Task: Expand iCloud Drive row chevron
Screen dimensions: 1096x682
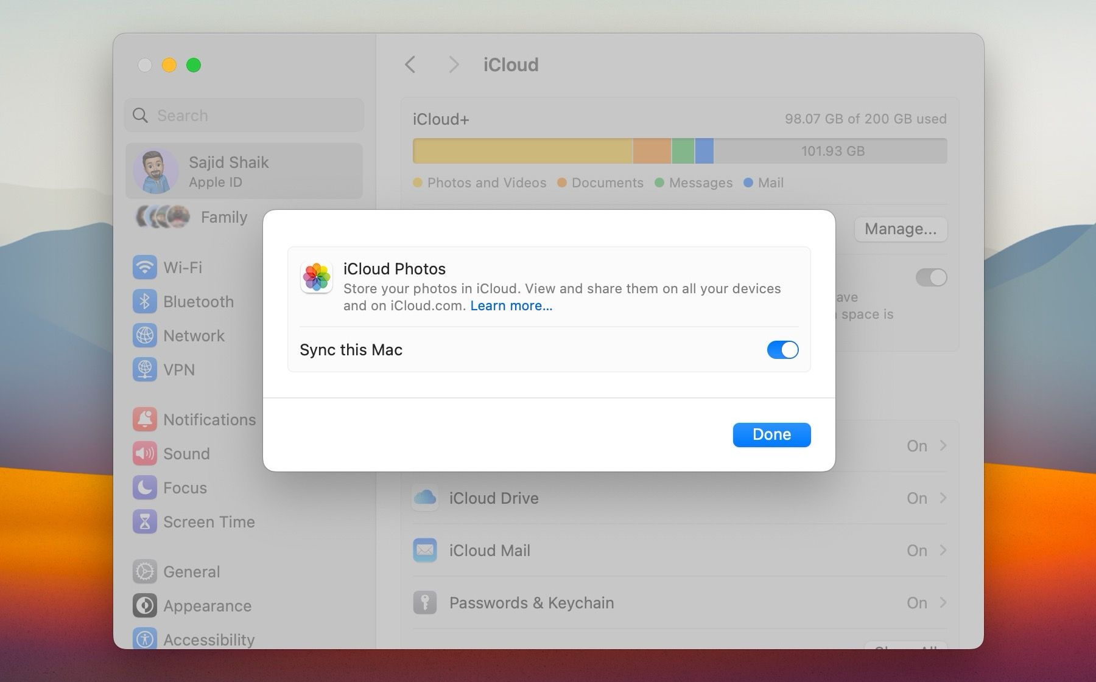Action: pyautogui.click(x=943, y=498)
